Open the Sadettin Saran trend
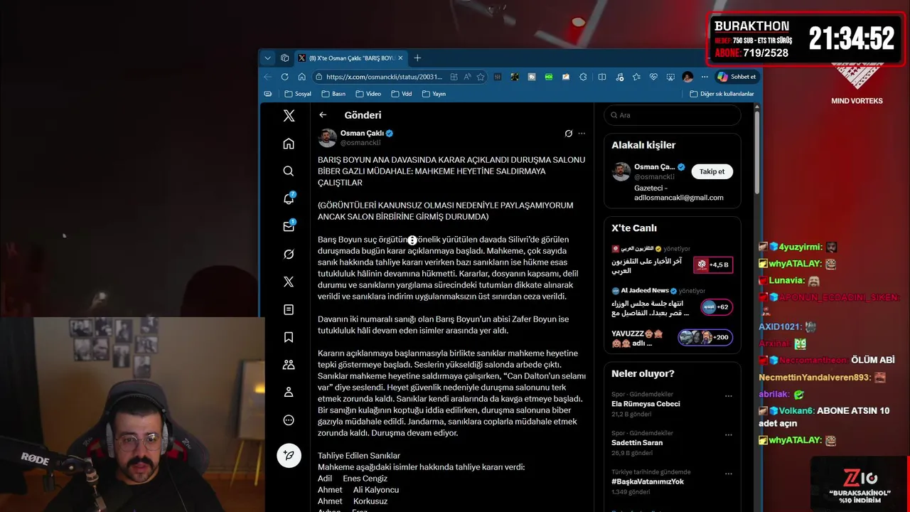Image resolution: width=910 pixels, height=512 pixels. pos(637,442)
